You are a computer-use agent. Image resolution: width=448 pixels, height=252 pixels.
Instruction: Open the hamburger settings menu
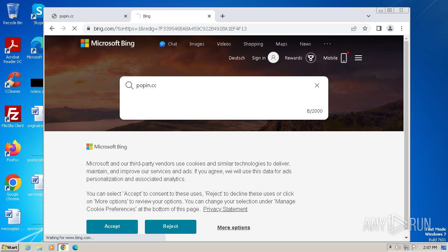(358, 58)
